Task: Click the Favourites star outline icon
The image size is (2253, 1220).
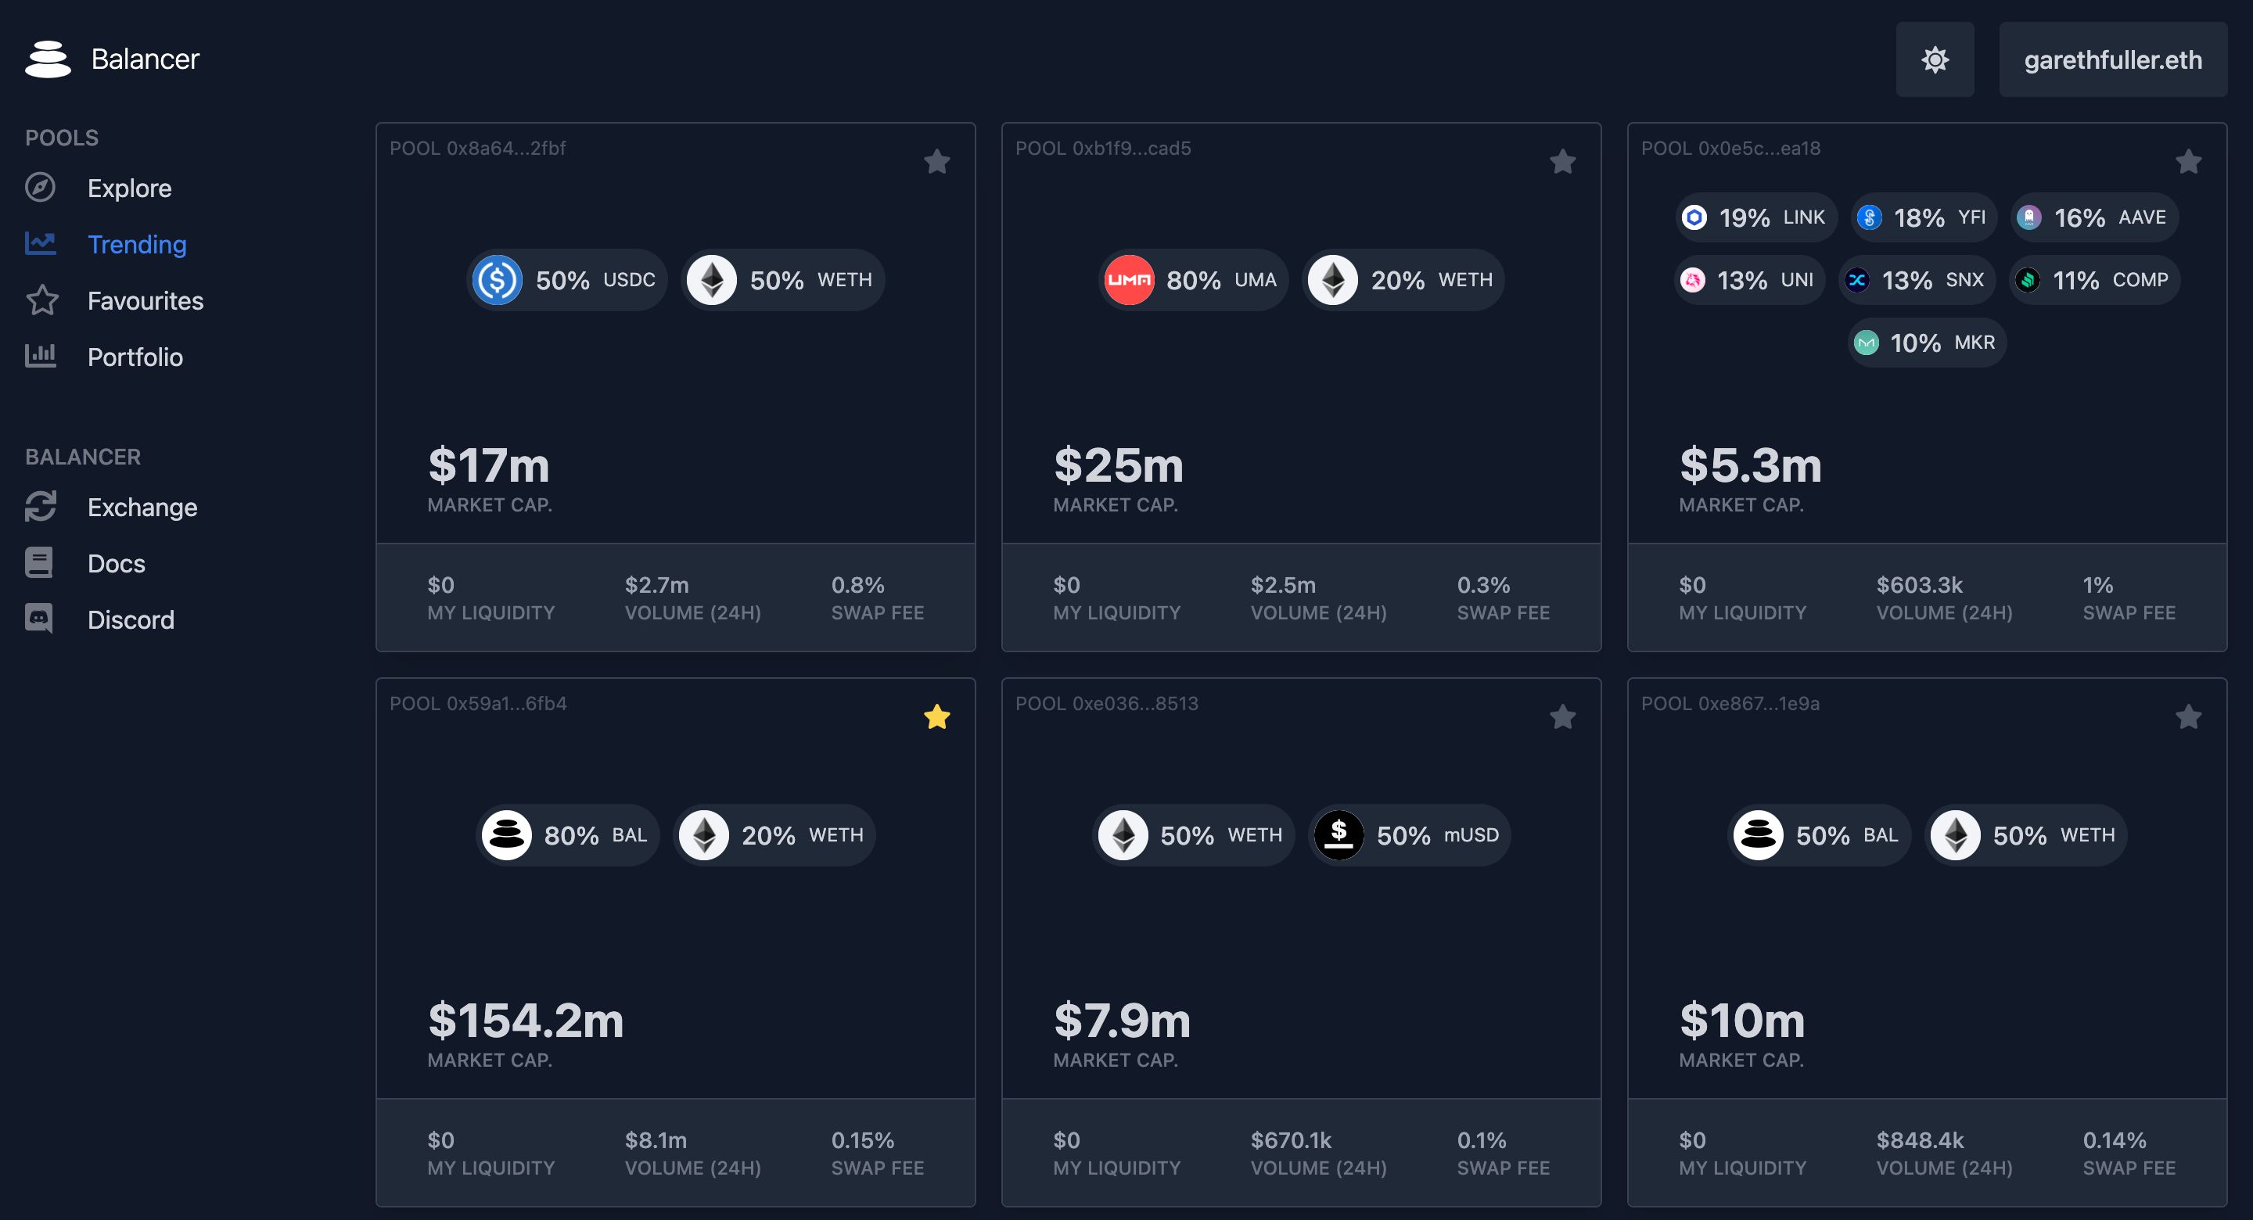Action: pyautogui.click(x=42, y=300)
